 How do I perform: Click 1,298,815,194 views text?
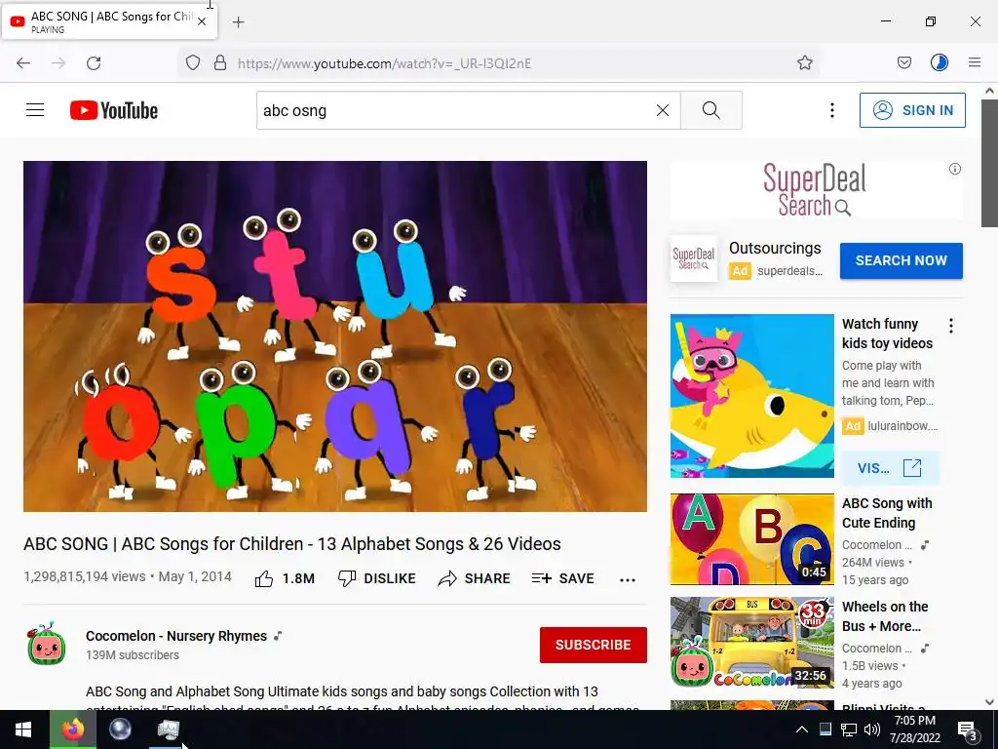[85, 576]
